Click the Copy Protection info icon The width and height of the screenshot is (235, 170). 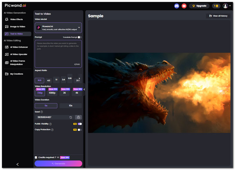52,130
